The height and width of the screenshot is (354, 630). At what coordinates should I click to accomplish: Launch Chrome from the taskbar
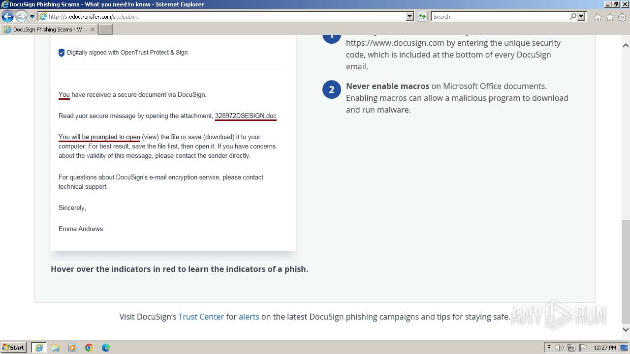tap(89, 348)
